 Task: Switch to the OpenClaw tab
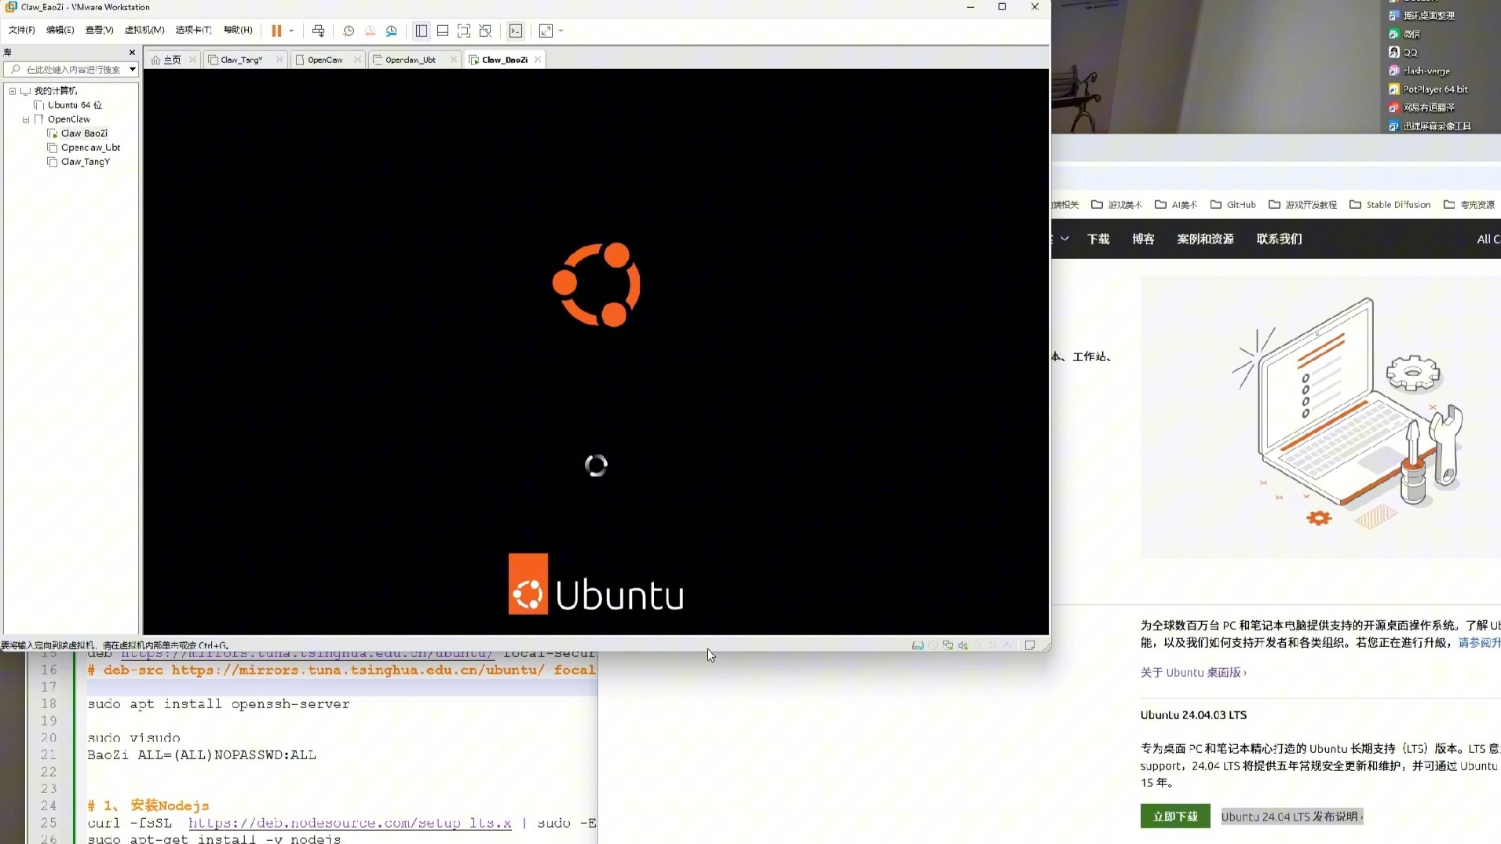325,60
